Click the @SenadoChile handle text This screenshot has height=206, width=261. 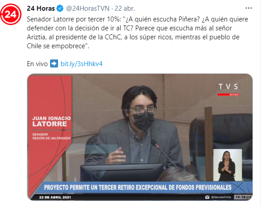[x=221, y=197]
